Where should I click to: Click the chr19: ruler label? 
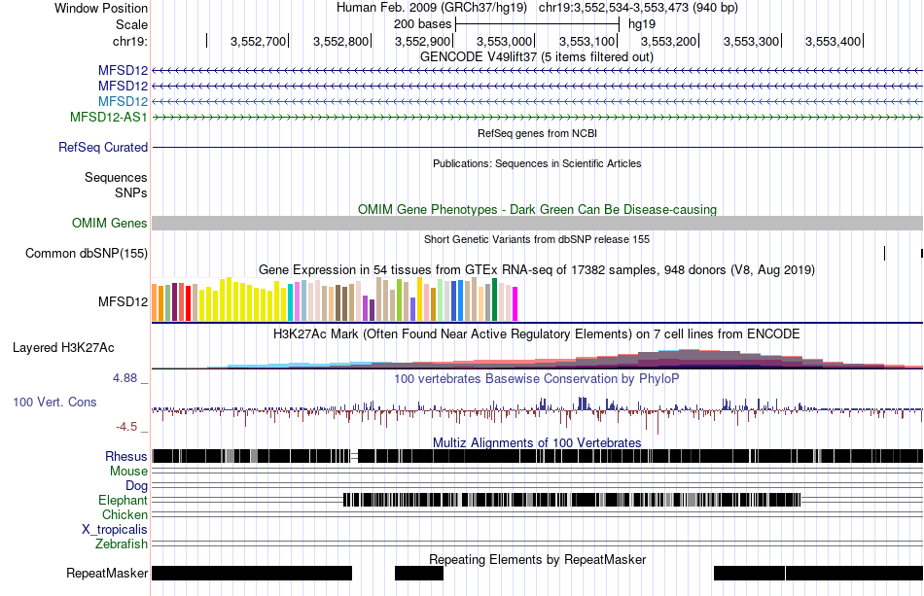[129, 41]
